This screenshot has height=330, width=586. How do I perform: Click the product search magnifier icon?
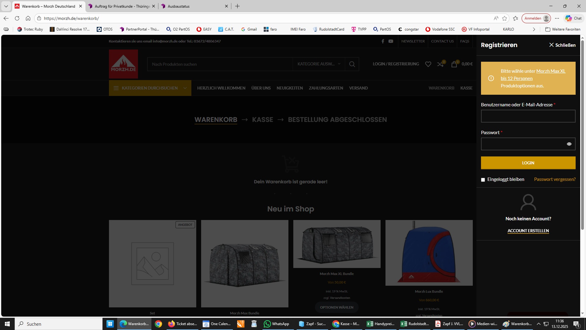[352, 64]
